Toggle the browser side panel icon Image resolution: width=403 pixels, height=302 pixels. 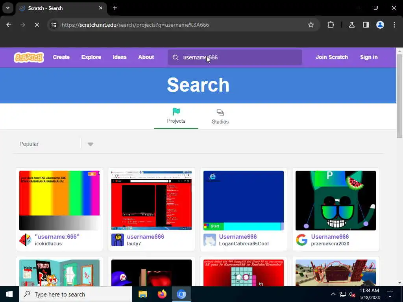366,25
